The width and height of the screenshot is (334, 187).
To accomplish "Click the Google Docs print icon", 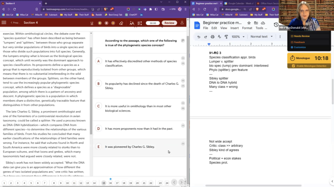I will click(x=213, y=37).
